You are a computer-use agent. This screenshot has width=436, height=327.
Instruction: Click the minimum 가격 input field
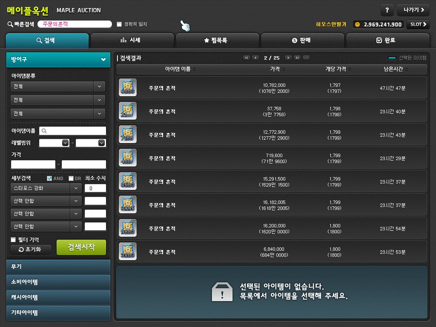coord(33,164)
